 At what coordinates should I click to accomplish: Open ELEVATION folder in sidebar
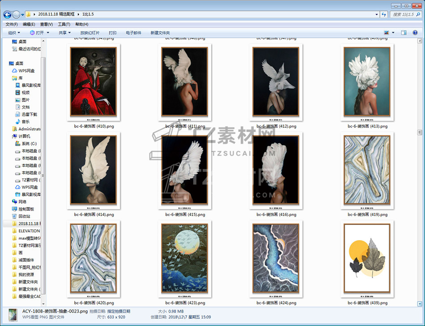[x=29, y=231]
